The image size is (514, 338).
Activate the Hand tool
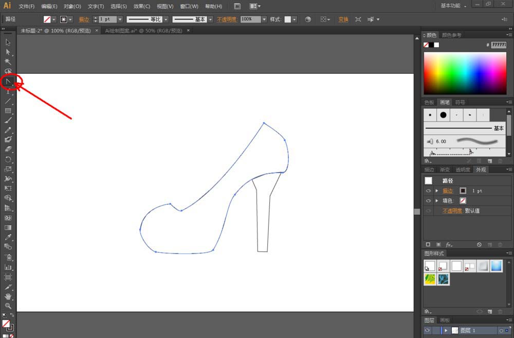click(8, 296)
